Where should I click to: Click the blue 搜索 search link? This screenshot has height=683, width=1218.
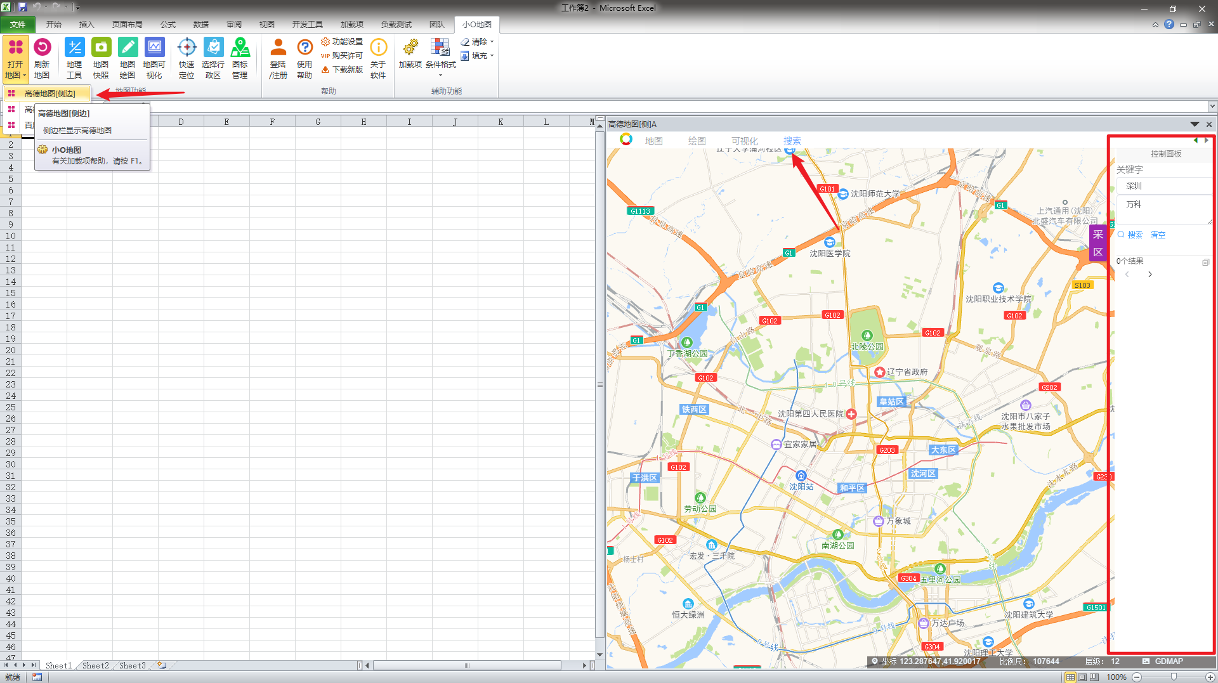(x=1130, y=235)
